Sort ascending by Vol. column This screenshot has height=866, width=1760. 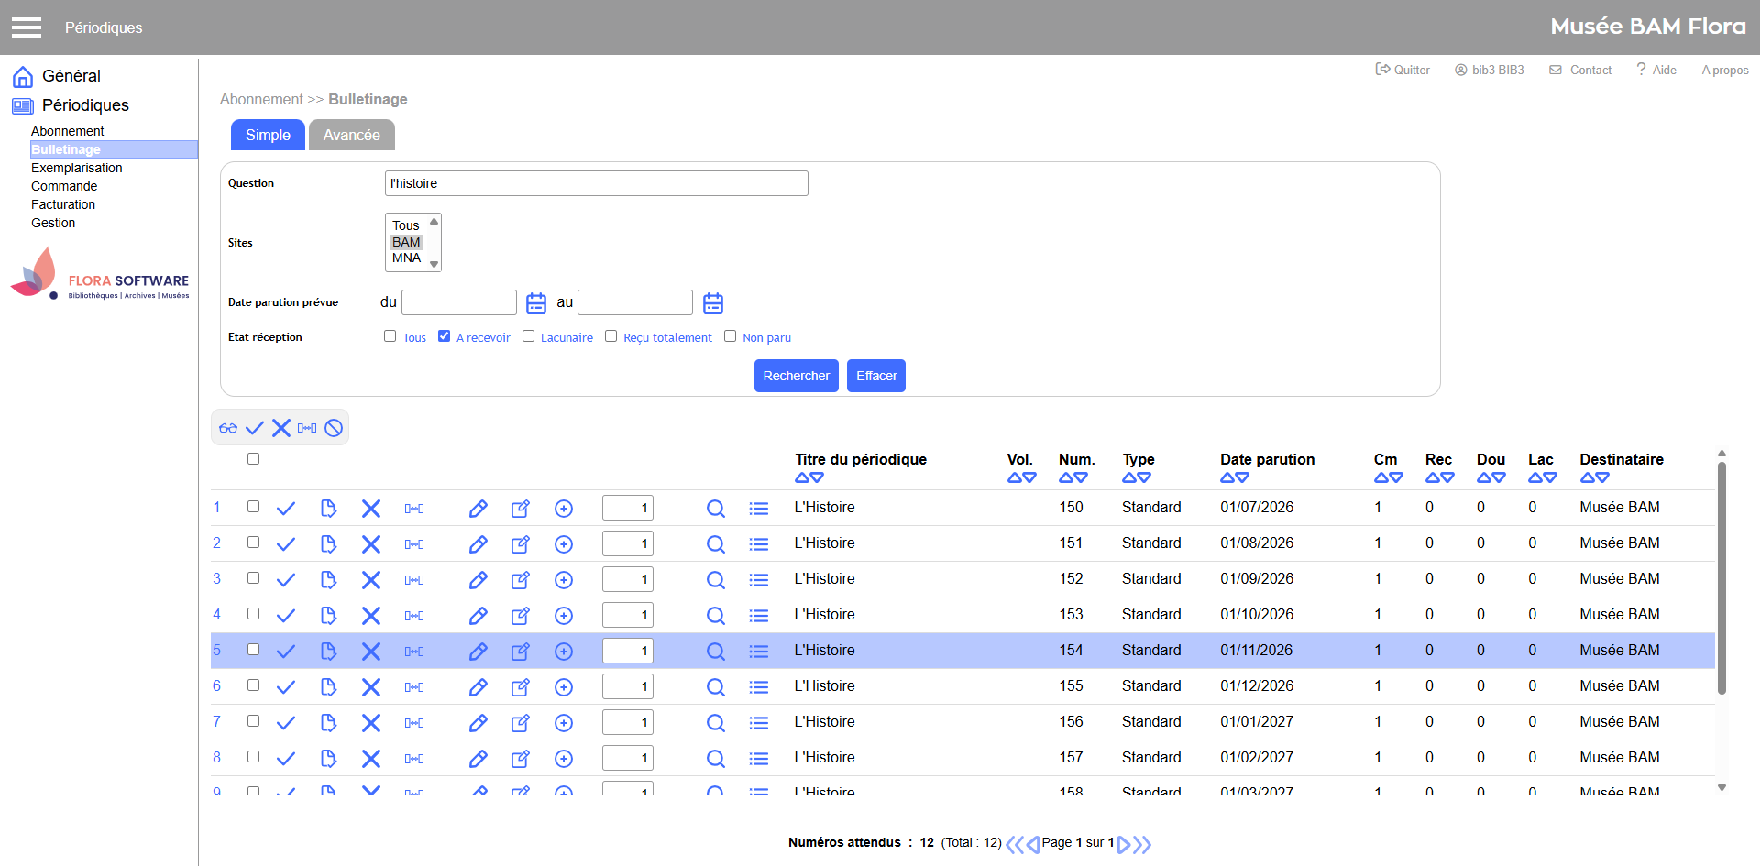coord(1015,477)
